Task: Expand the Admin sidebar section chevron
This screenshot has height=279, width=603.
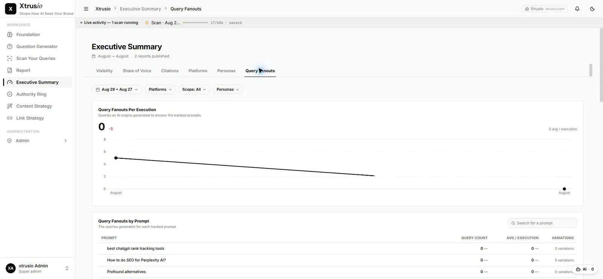Action: click(66, 140)
